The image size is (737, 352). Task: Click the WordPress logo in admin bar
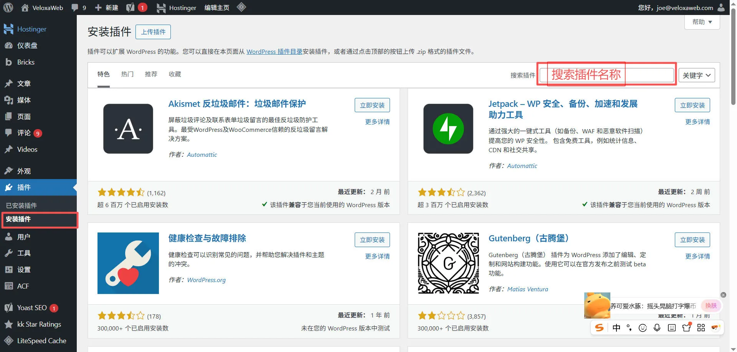coord(8,7)
